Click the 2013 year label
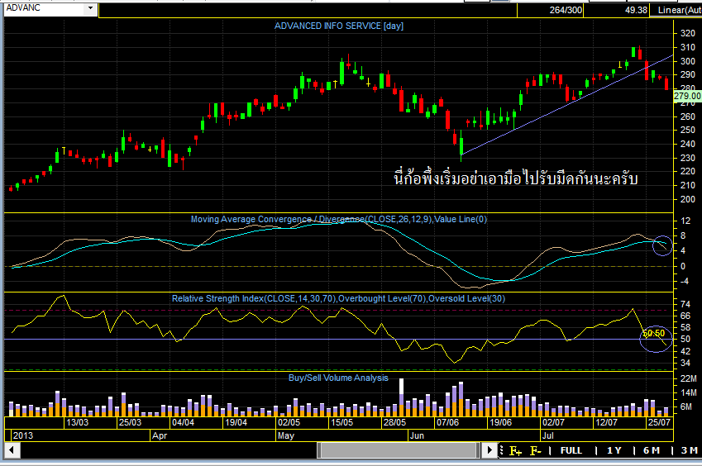This screenshot has width=702, height=466. click(23, 435)
